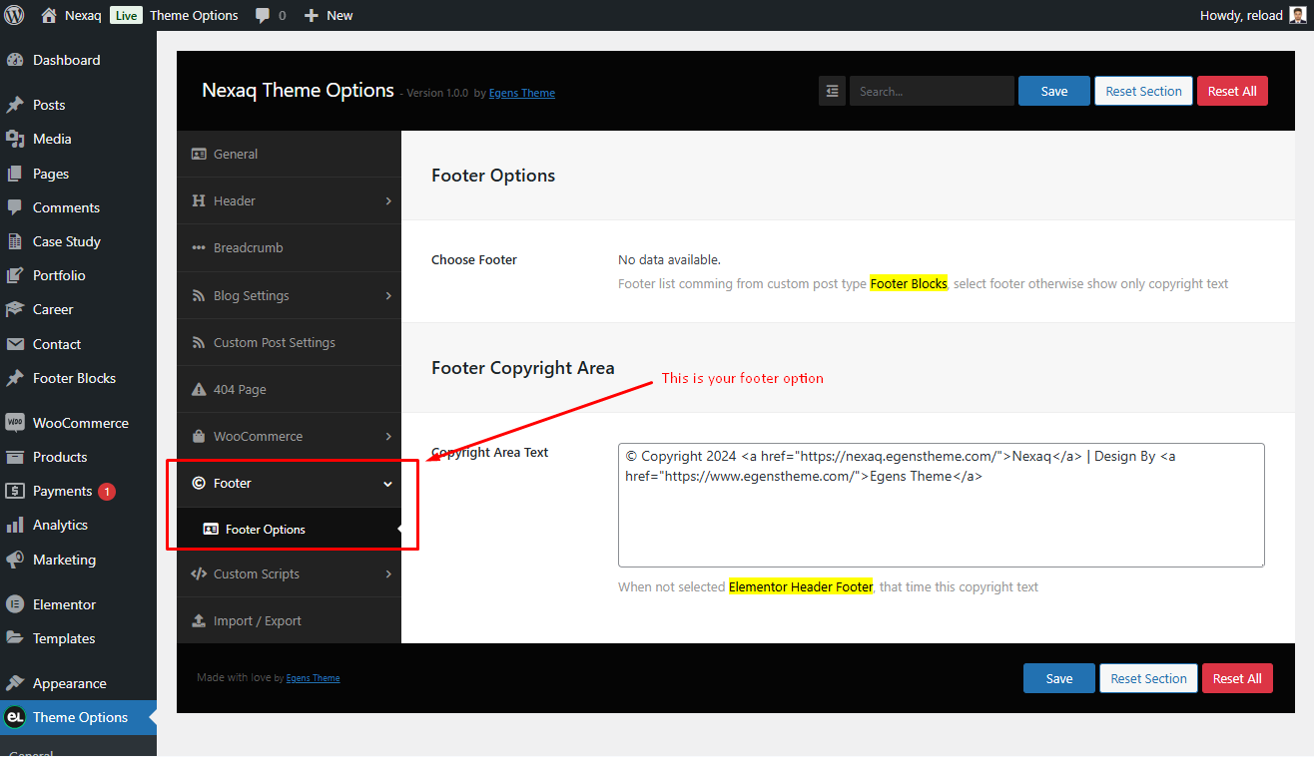Expand the WooCommerce options chevron
This screenshot has width=1314, height=757.
[x=388, y=436]
